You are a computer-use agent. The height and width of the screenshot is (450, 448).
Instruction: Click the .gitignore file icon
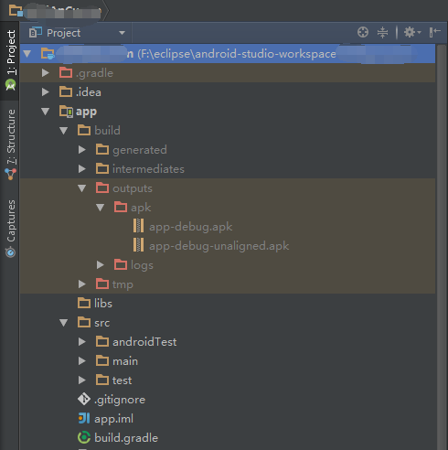point(84,400)
